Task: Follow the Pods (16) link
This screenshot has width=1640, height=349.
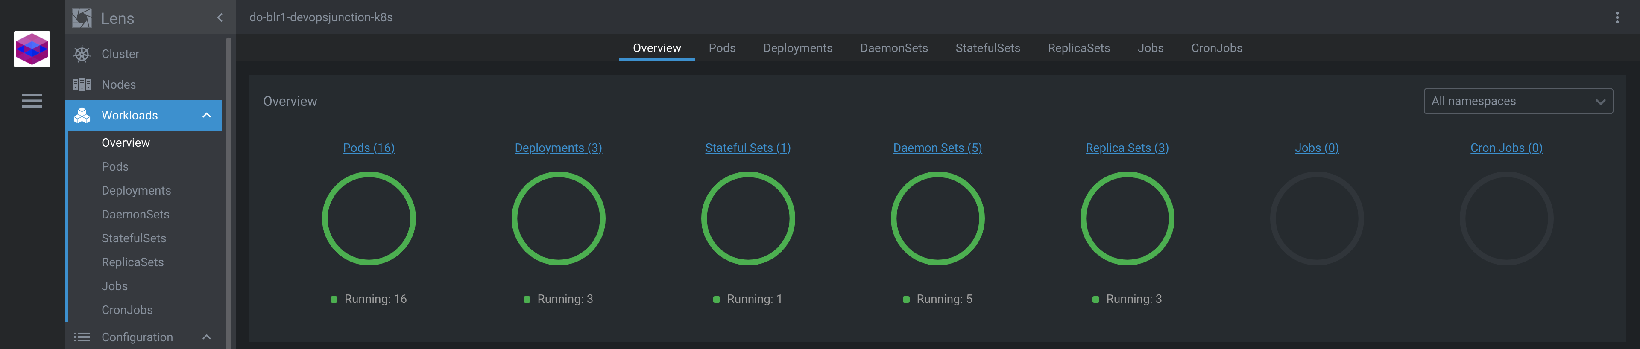Action: tap(369, 148)
